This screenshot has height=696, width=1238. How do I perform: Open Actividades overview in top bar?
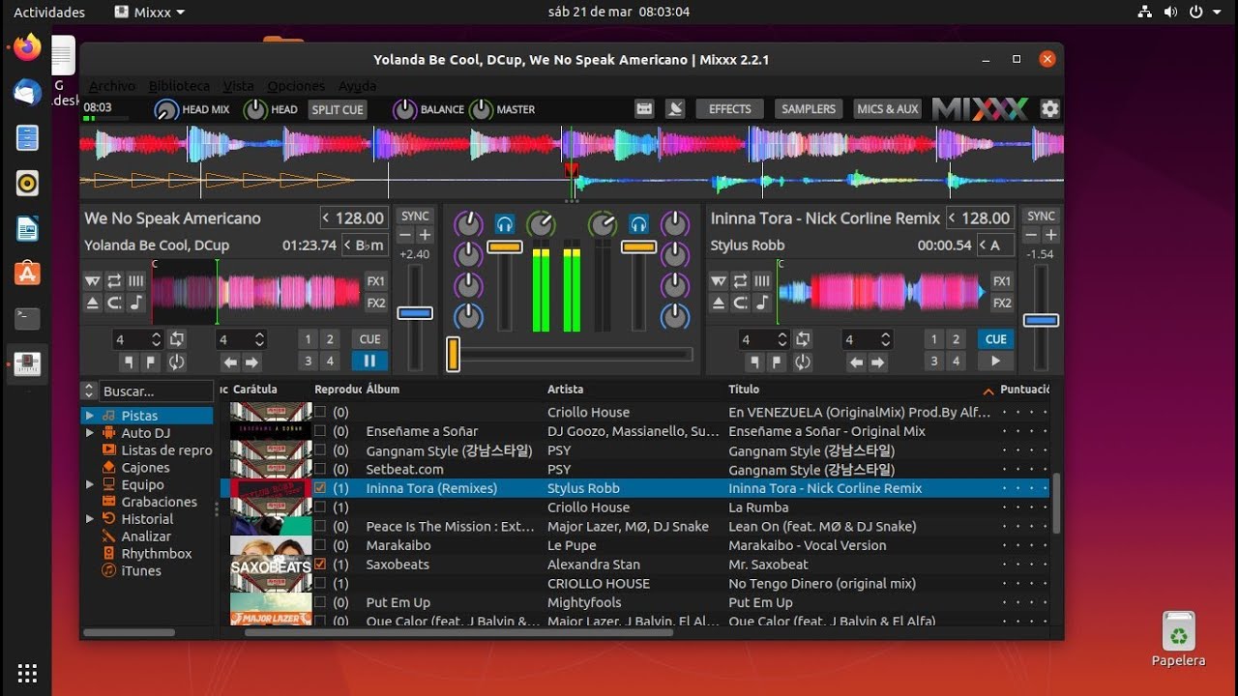(49, 13)
